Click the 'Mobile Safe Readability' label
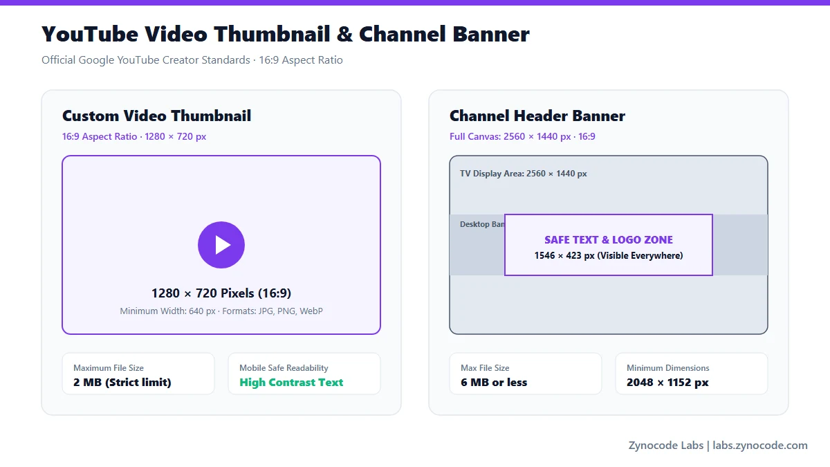This screenshot has width=830, height=467. tap(284, 368)
